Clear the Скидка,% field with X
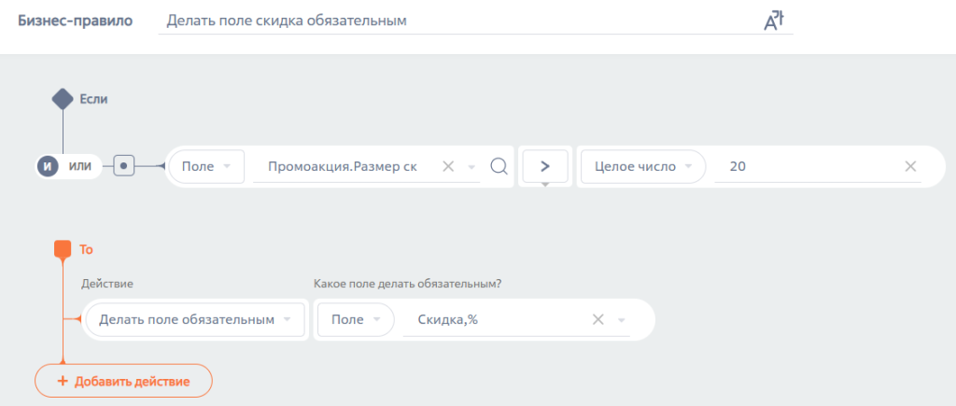The height and width of the screenshot is (406, 956). pyautogui.click(x=598, y=320)
